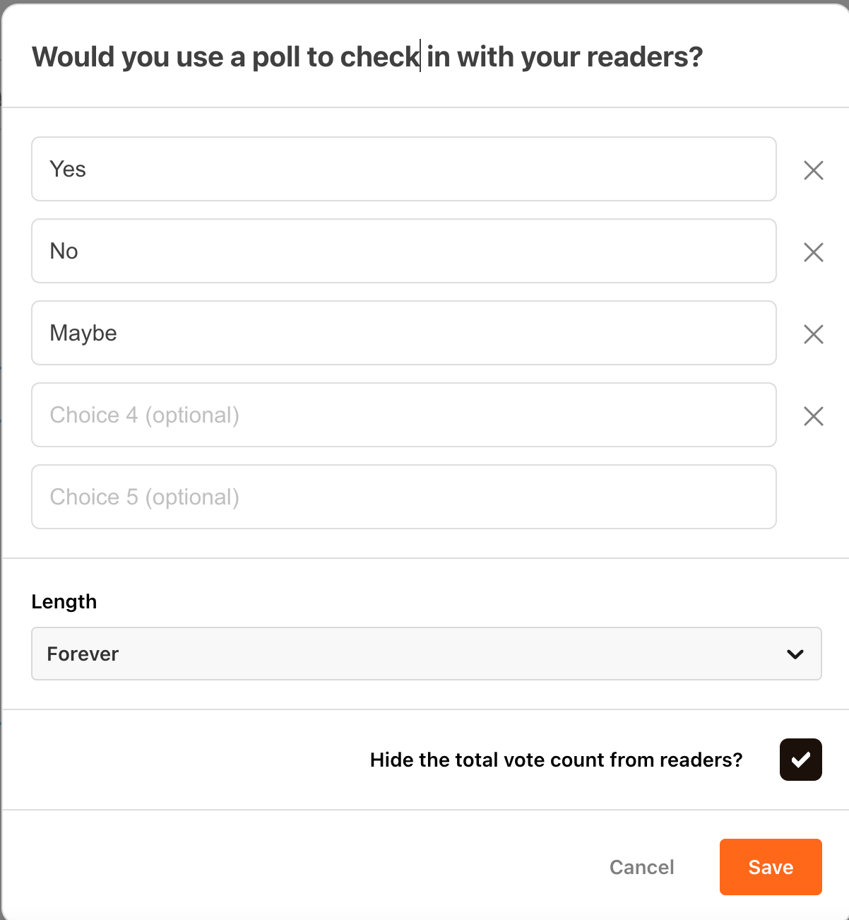Select the "Yes" answer text box

coord(403,170)
